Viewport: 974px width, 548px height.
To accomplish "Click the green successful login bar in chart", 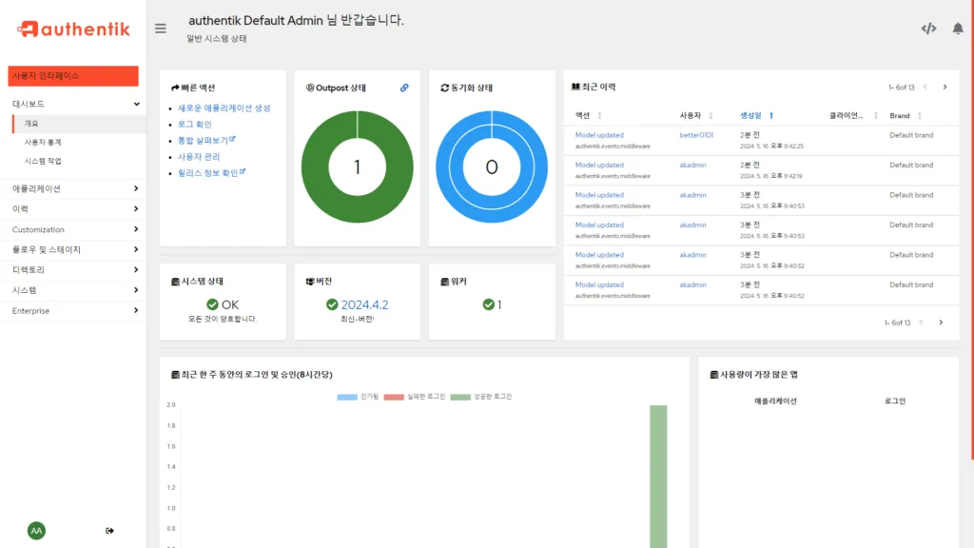I will (658, 476).
